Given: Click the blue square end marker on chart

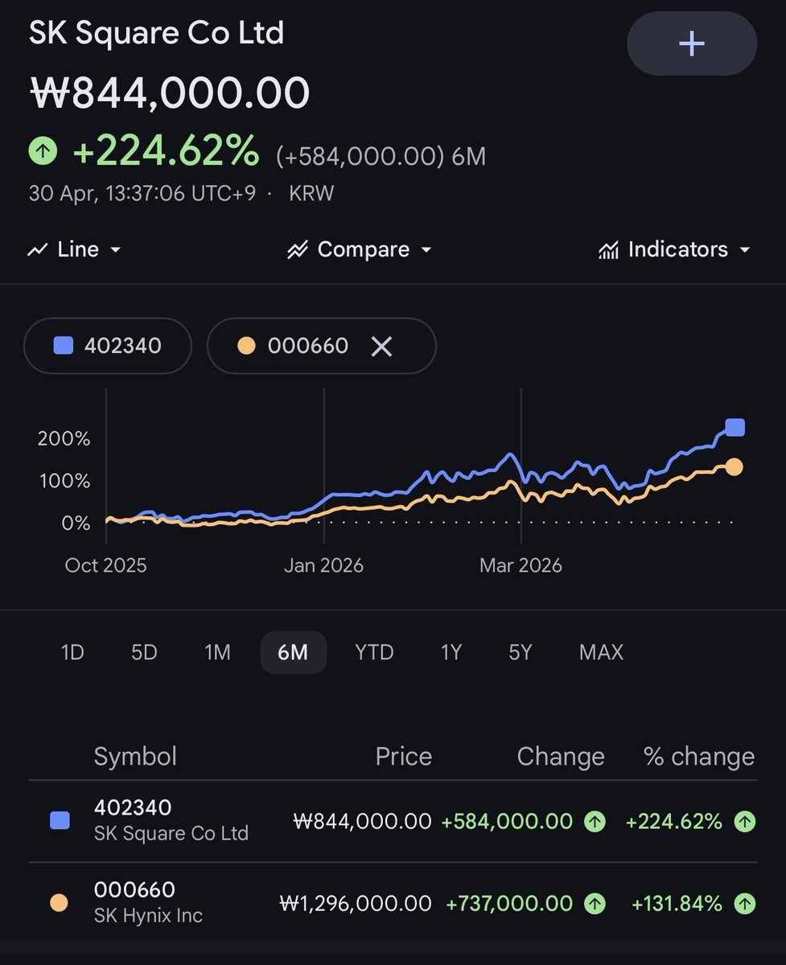Looking at the screenshot, I should pos(735,427).
